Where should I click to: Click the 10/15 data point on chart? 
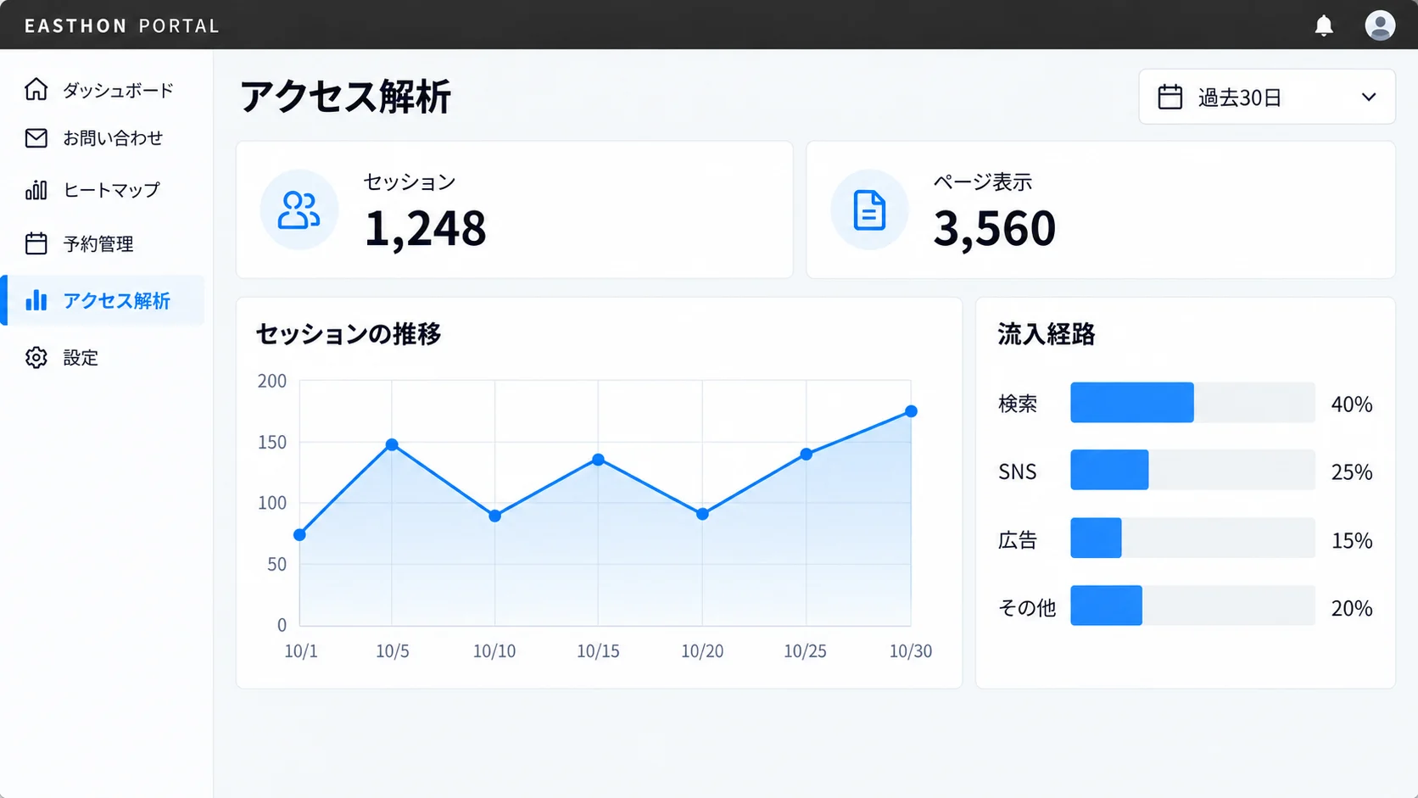(x=599, y=460)
